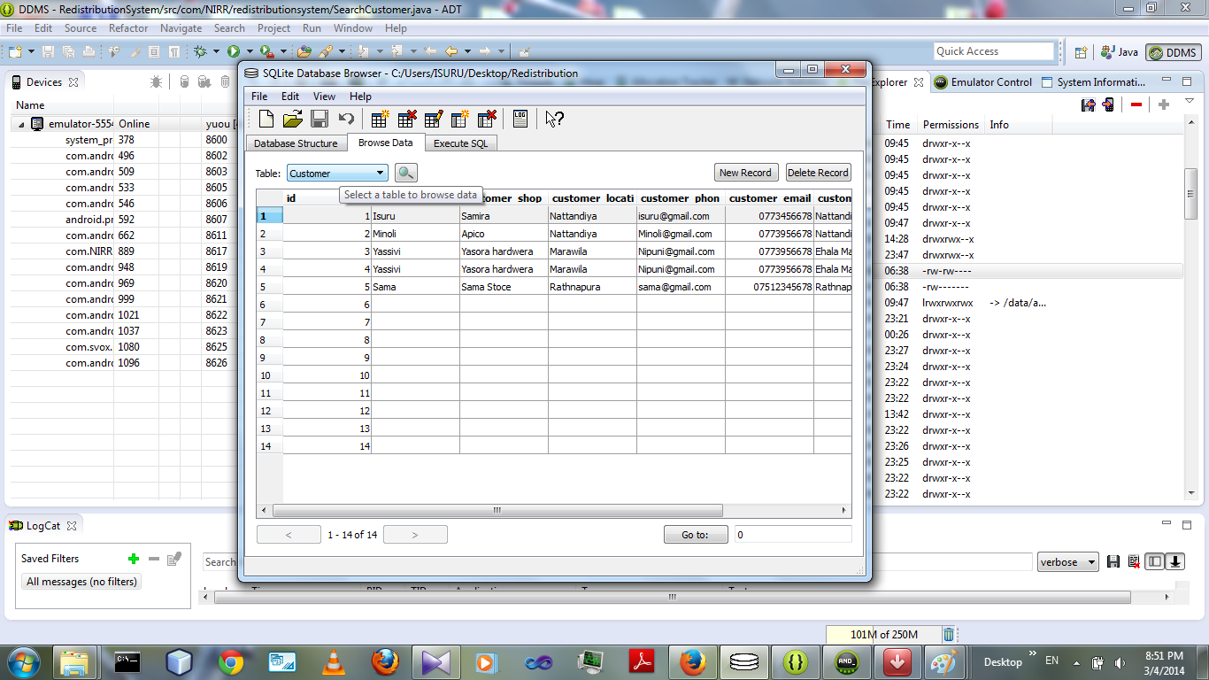This screenshot has width=1209, height=680.
Task: Click the SQLite table horizontal scrollbar
Action: coord(497,511)
